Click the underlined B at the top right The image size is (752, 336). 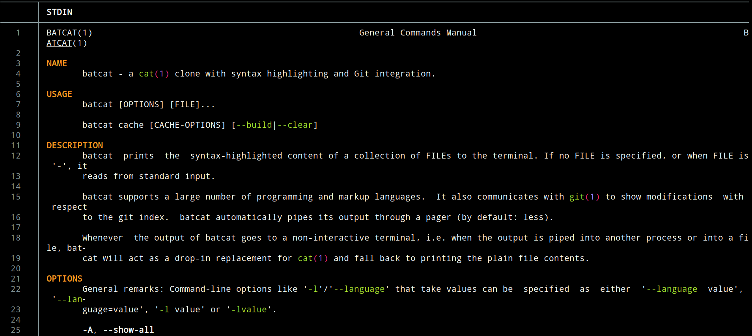pos(746,33)
